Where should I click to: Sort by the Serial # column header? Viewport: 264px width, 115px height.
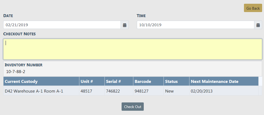point(114,81)
